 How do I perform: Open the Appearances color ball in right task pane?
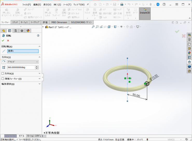(x=189, y=53)
